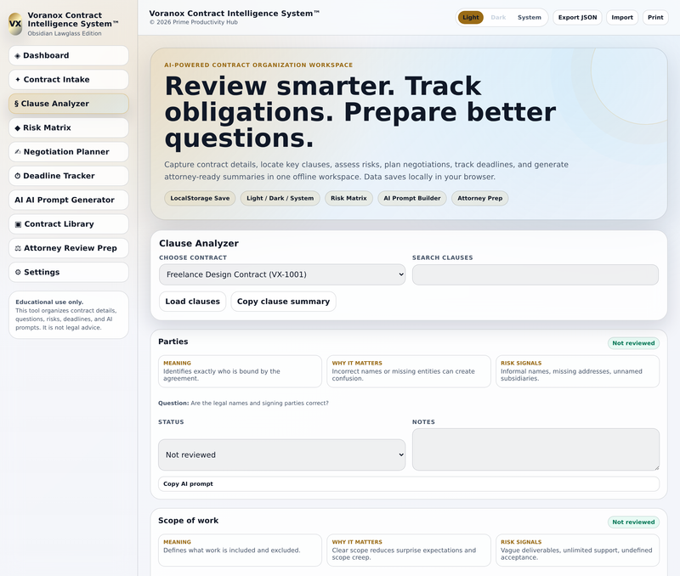Go to Contract Intake
680x576 pixels.
click(69, 80)
